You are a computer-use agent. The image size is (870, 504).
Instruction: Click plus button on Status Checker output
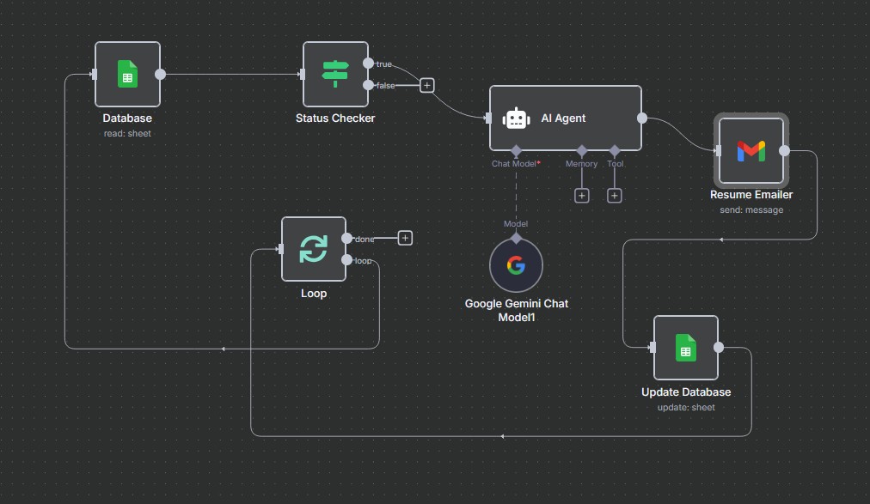point(427,85)
